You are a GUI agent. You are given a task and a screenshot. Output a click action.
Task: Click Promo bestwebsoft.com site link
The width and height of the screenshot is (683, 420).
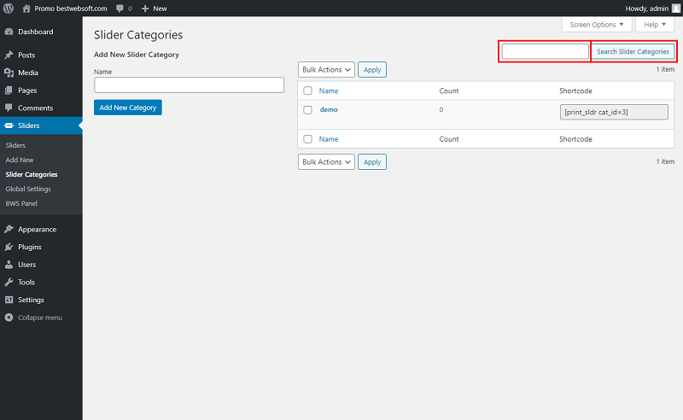[71, 9]
